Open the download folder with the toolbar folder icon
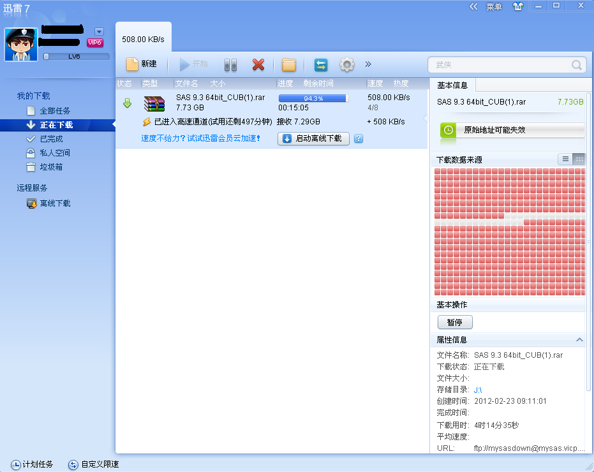The width and height of the screenshot is (594, 472). pyautogui.click(x=288, y=65)
